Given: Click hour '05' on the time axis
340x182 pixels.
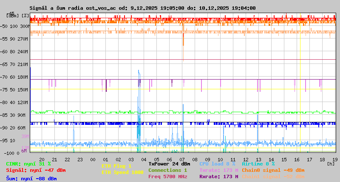Looking at the screenshot, I should (x=156, y=160).
